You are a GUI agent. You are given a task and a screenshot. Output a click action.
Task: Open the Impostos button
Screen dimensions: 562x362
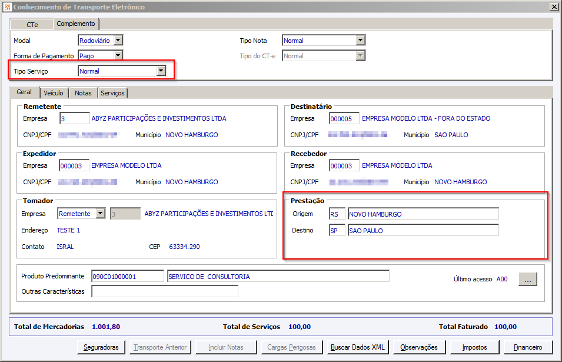coord(474,347)
